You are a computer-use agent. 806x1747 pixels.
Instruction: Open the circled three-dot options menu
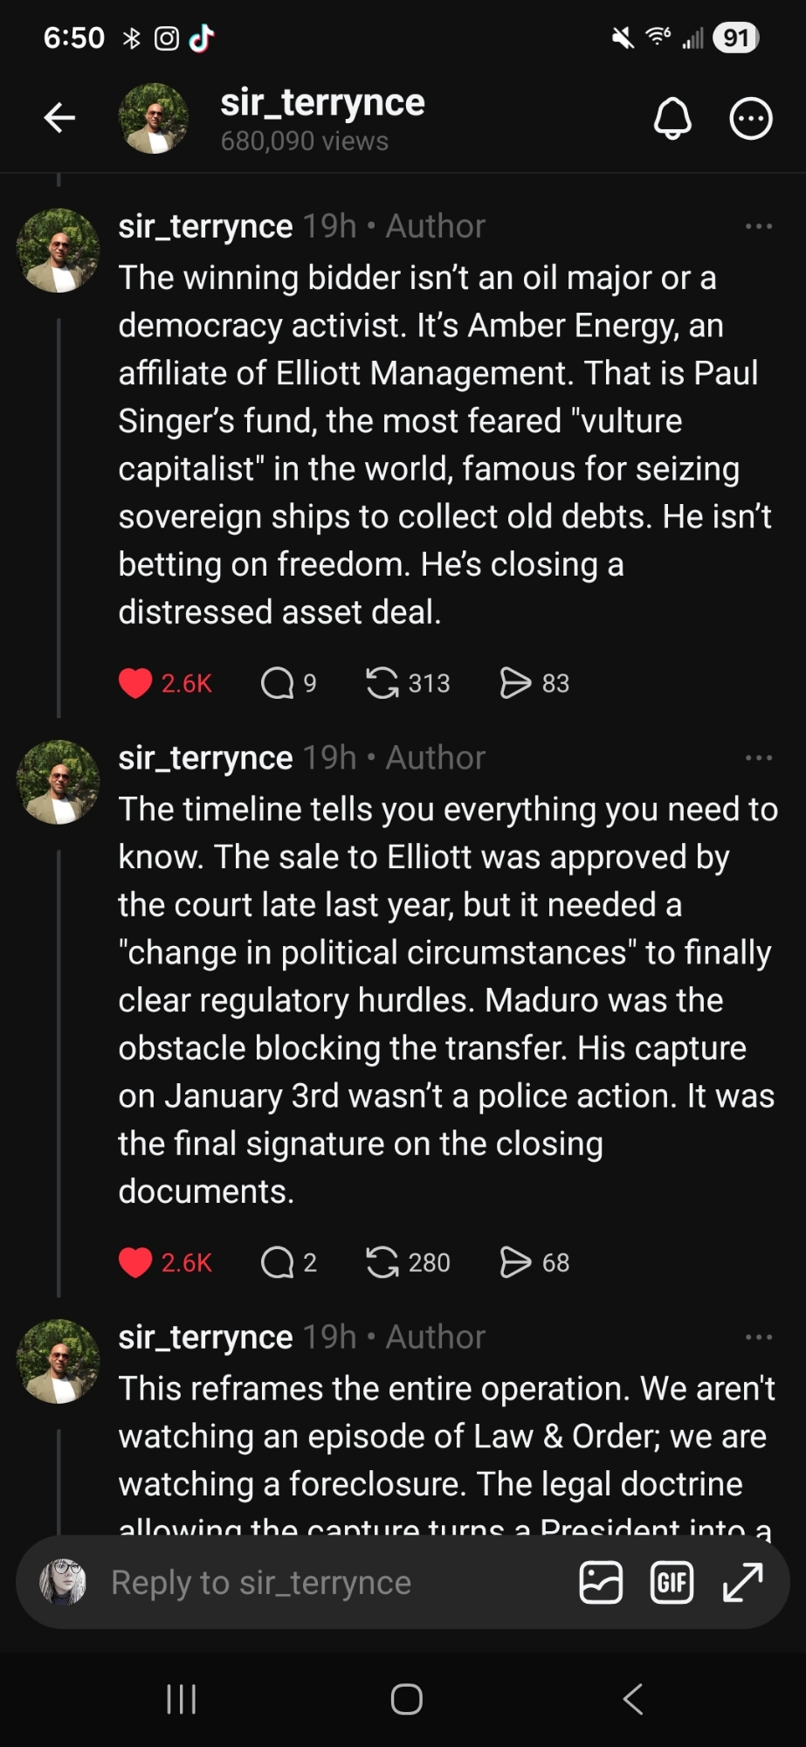click(751, 118)
